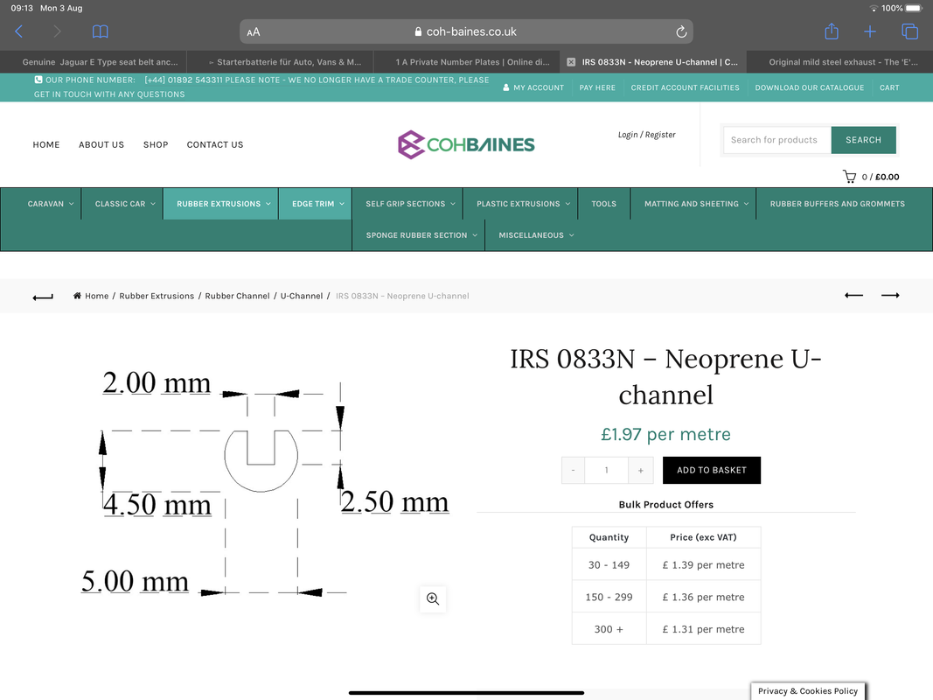Click the shopping cart icon
This screenshot has width=933, height=700.
point(849,177)
